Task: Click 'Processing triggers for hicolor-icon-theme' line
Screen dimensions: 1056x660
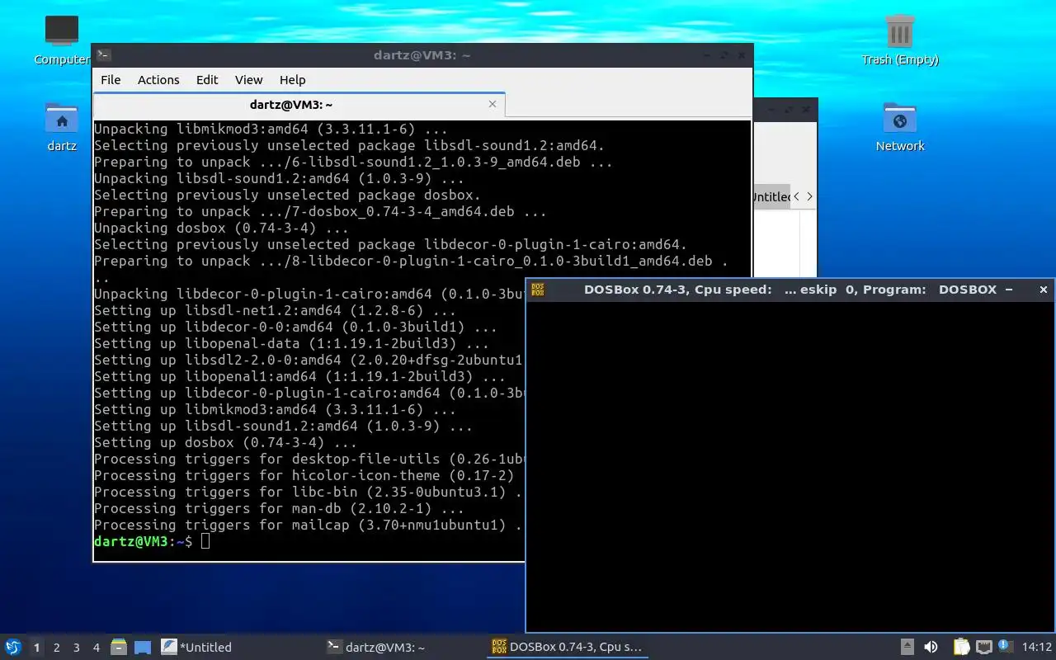Action: pos(304,475)
